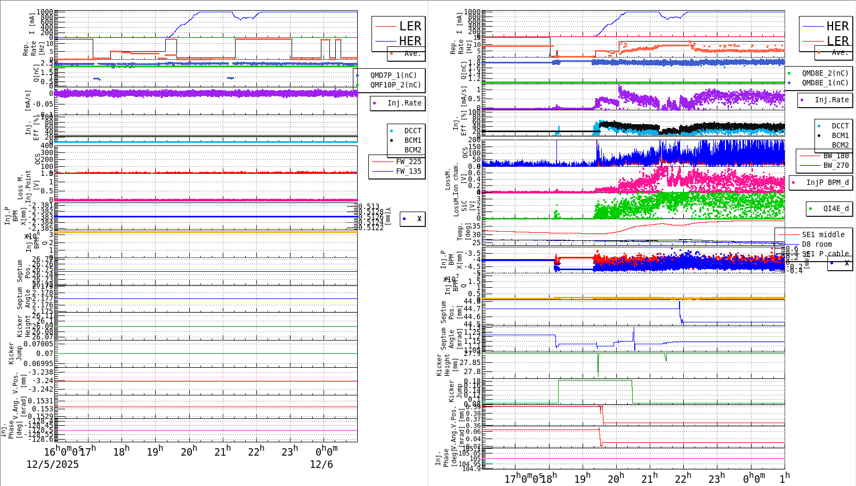Viewport: 856px width, 486px height.
Task: Click the pink InjP BPM_d marker icon
Action: 792,183
